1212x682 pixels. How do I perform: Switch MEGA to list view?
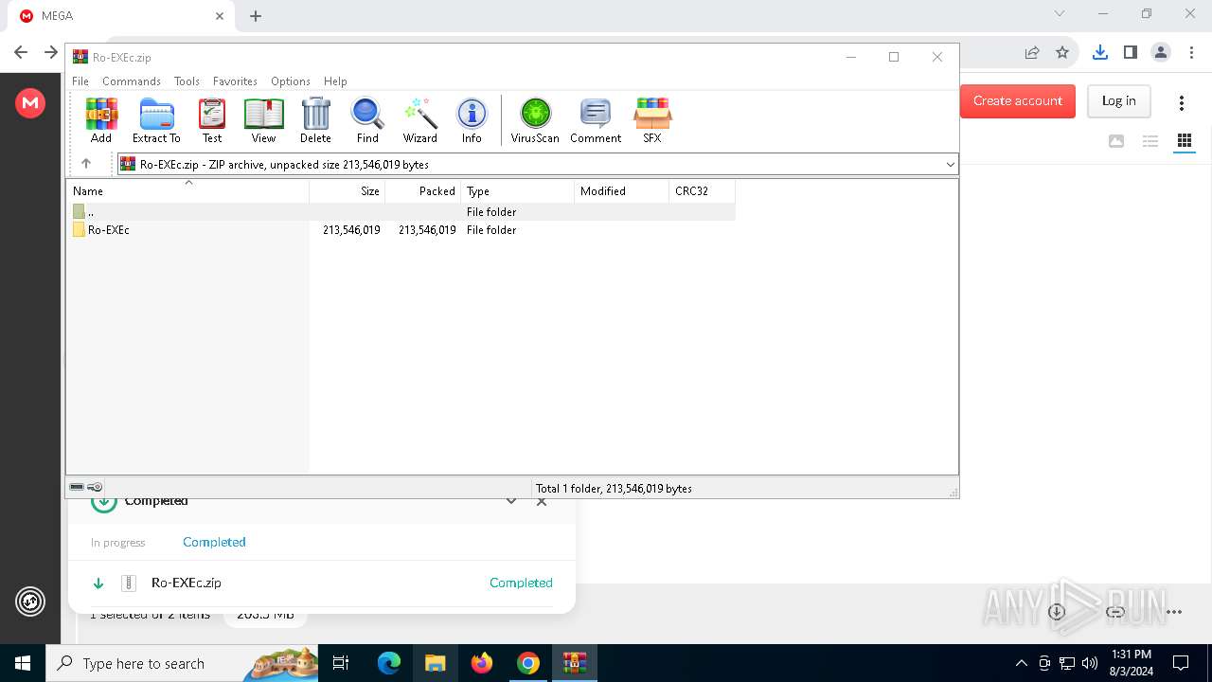point(1150,141)
